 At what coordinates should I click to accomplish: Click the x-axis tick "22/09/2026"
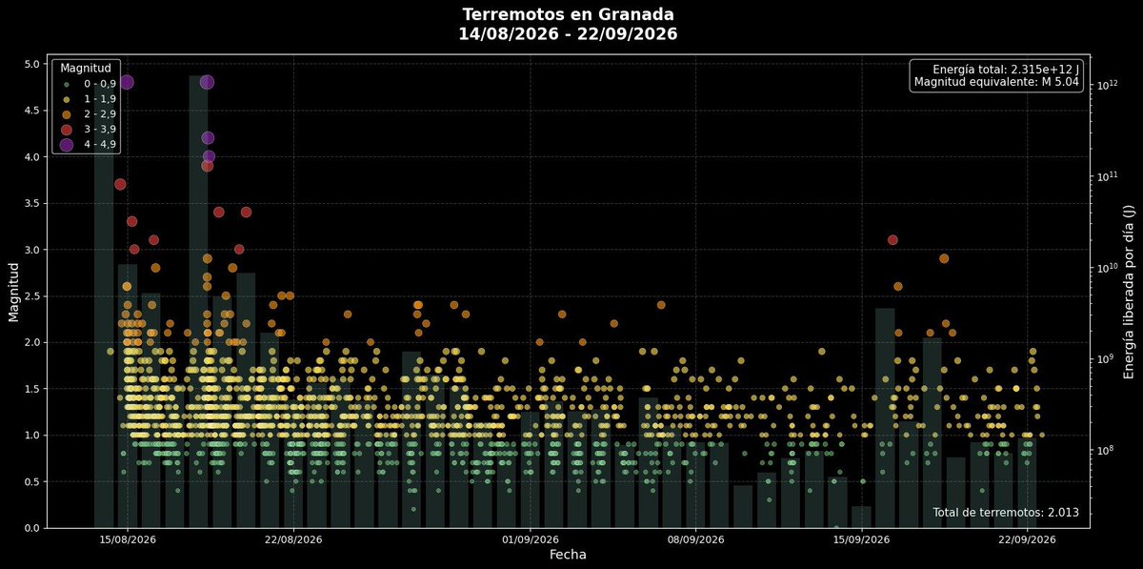(x=1027, y=539)
